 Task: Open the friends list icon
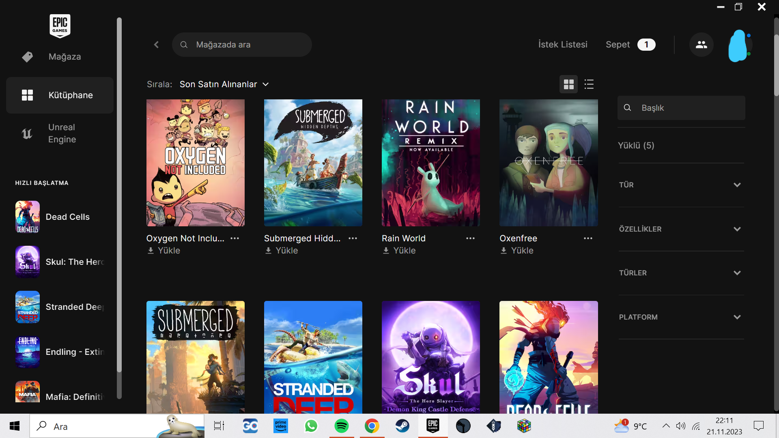point(701,45)
